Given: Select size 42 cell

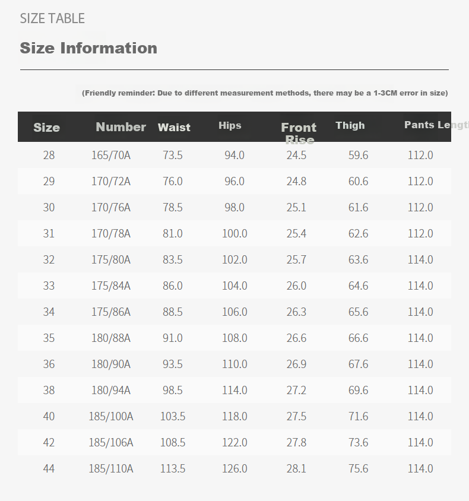Looking at the screenshot, I should (49, 442).
